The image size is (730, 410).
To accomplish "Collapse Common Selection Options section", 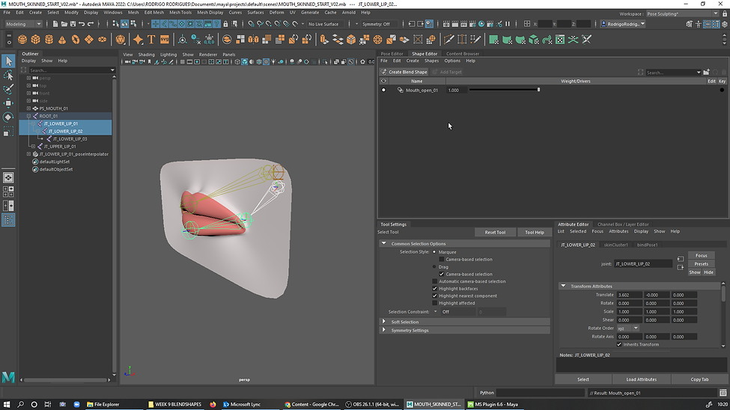I will coord(383,243).
